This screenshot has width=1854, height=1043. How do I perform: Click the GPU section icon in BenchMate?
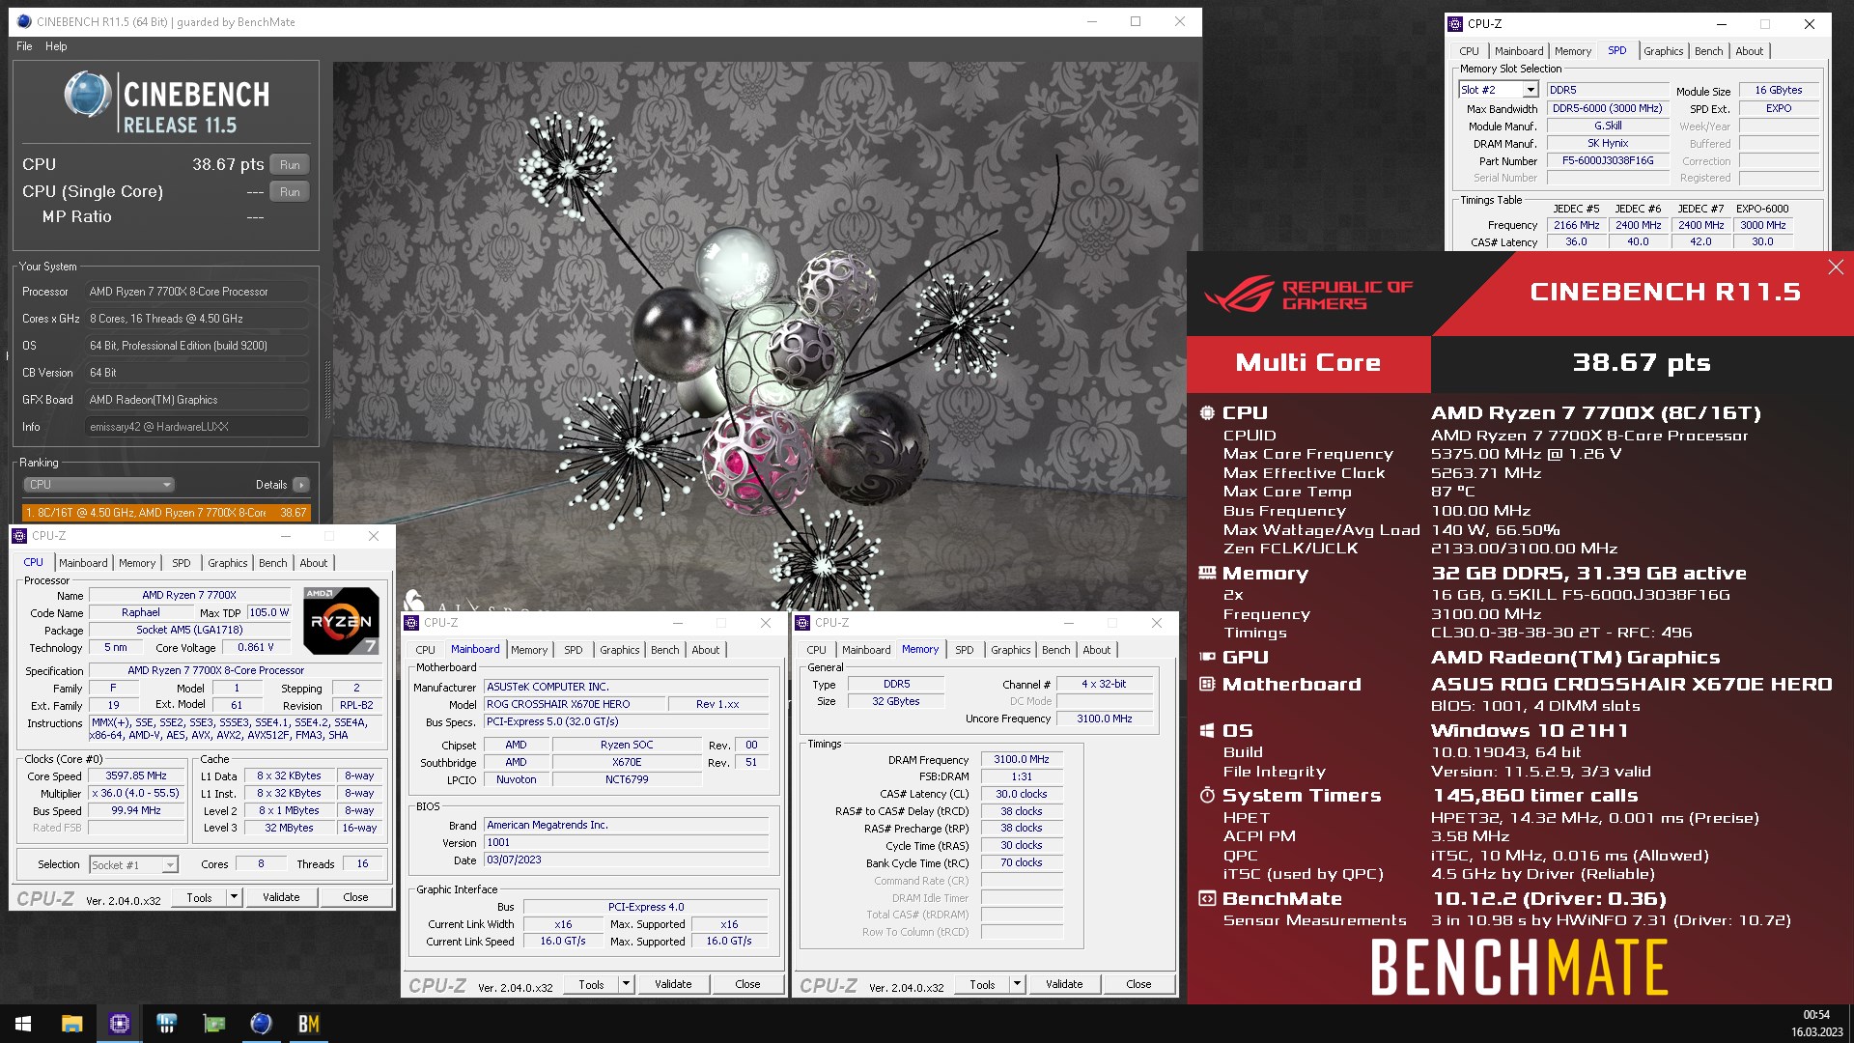pyautogui.click(x=1207, y=657)
